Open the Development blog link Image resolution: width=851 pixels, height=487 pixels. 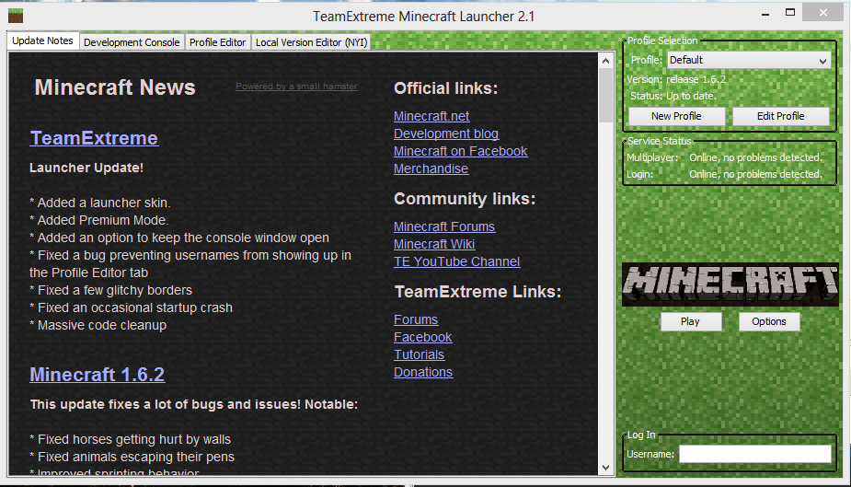click(446, 133)
